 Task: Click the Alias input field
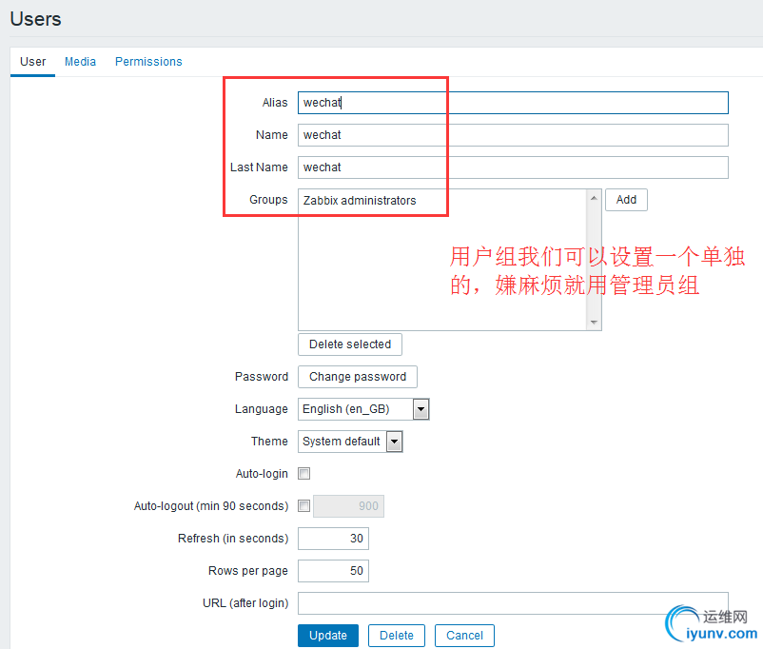pos(513,103)
